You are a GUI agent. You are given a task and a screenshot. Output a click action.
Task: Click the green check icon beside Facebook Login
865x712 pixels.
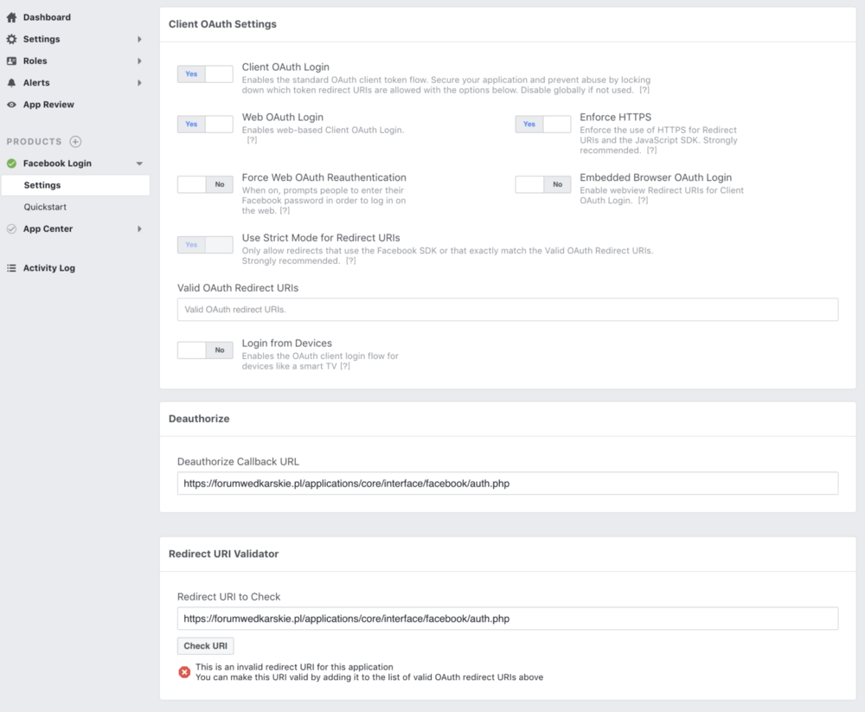point(11,164)
